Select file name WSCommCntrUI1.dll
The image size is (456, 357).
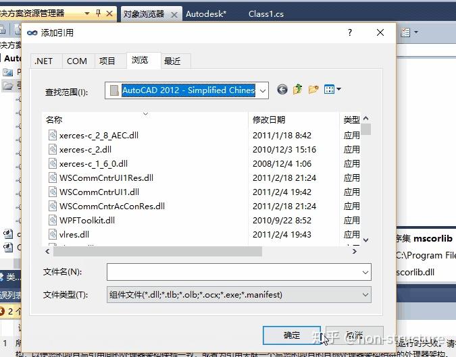point(99,192)
